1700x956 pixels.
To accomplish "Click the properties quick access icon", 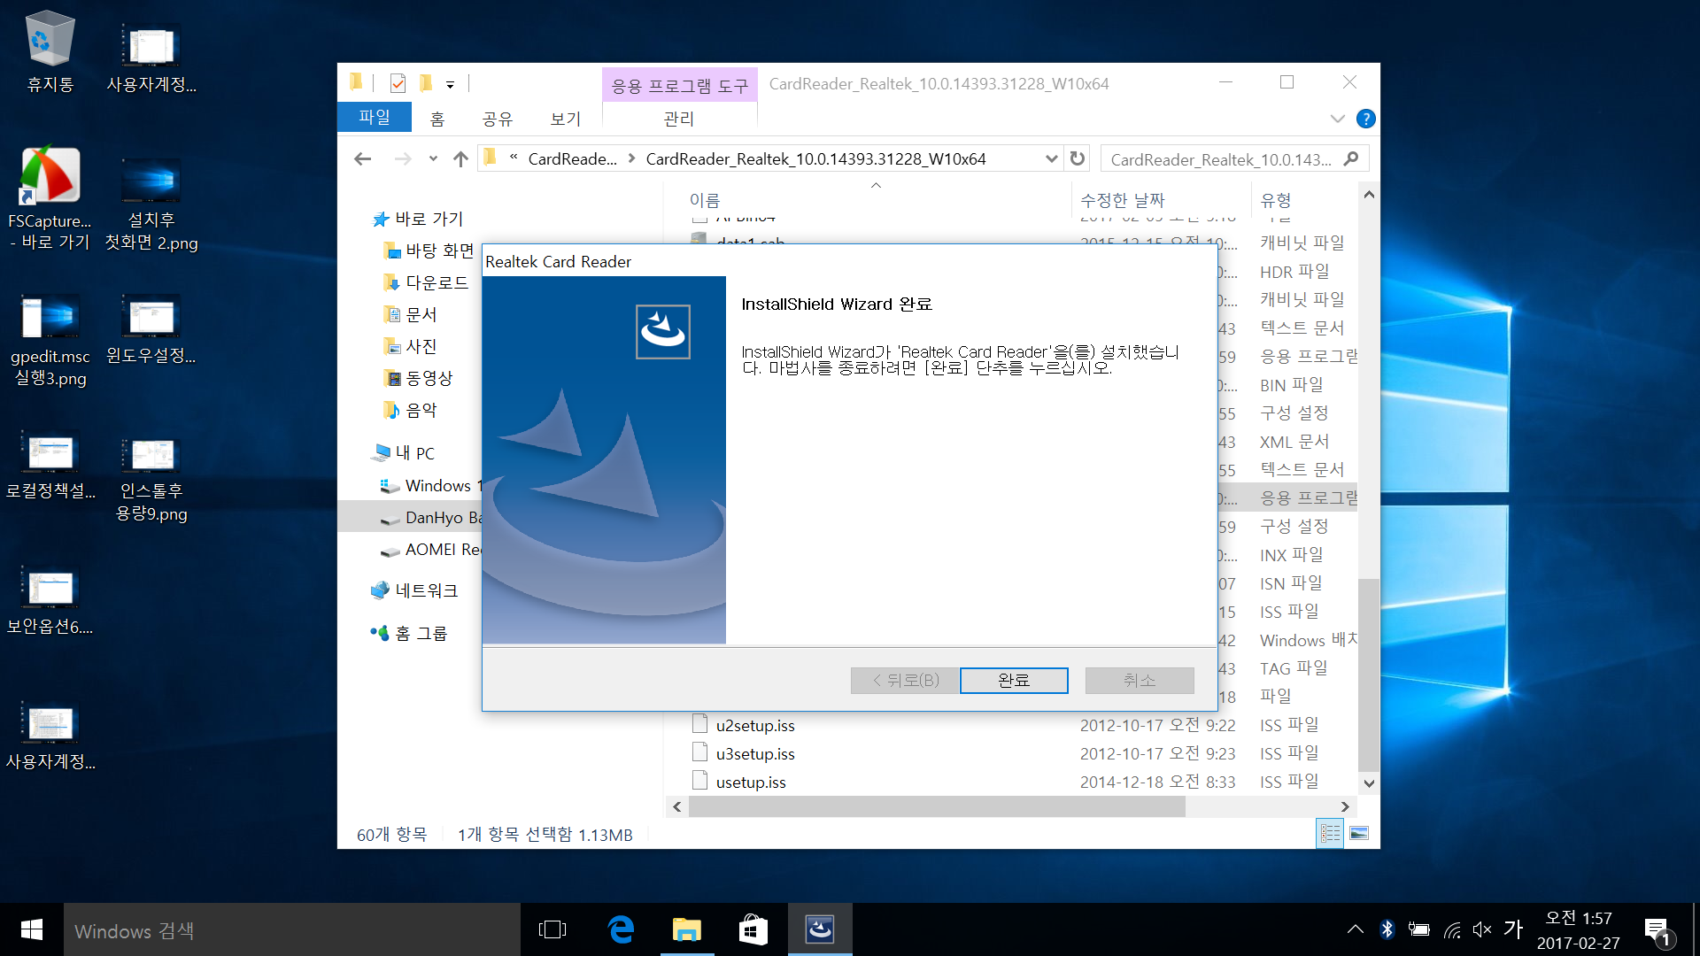I will click(398, 83).
